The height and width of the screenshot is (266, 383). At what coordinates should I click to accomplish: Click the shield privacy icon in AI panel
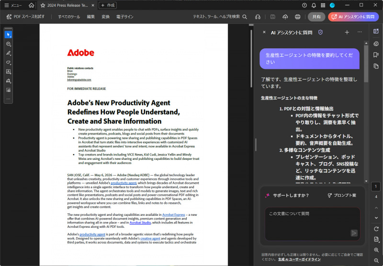(320, 32)
